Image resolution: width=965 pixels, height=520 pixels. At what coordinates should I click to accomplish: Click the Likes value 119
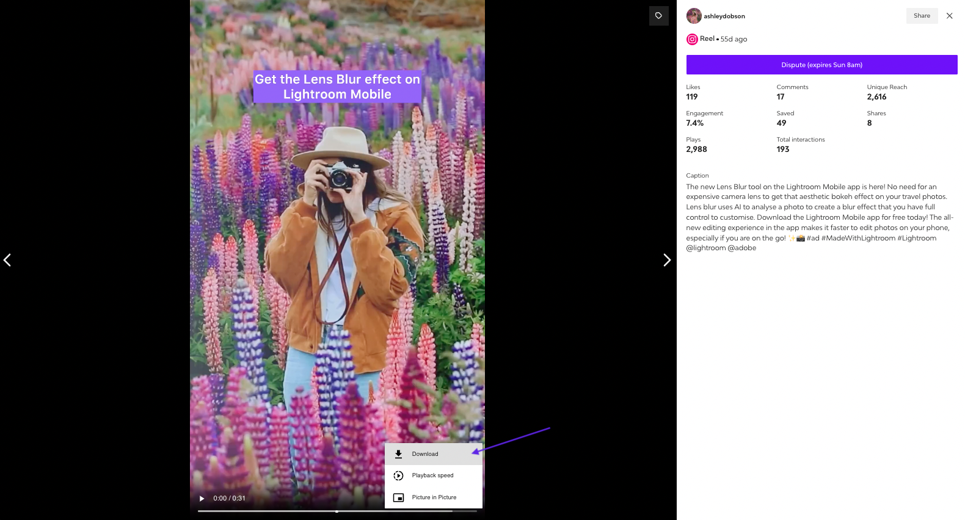click(692, 97)
